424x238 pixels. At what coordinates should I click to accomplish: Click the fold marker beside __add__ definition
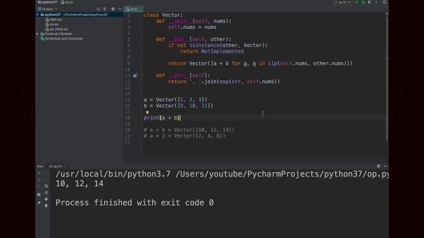click(142, 40)
